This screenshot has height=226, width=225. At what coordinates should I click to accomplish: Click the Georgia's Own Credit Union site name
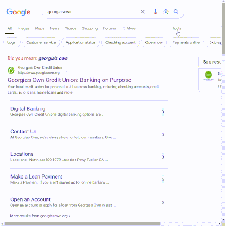tap(40, 67)
